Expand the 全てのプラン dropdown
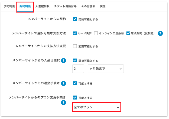 coord(96,107)
